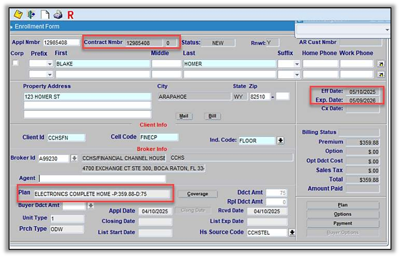The image size is (400, 257).
Task: Click the blank new document icon
Action: pyautogui.click(x=44, y=15)
